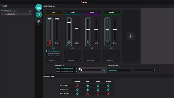Screen dimensions: 174x98
Task: Open the Mic channel header dropdown arrow
Action: (61, 12)
